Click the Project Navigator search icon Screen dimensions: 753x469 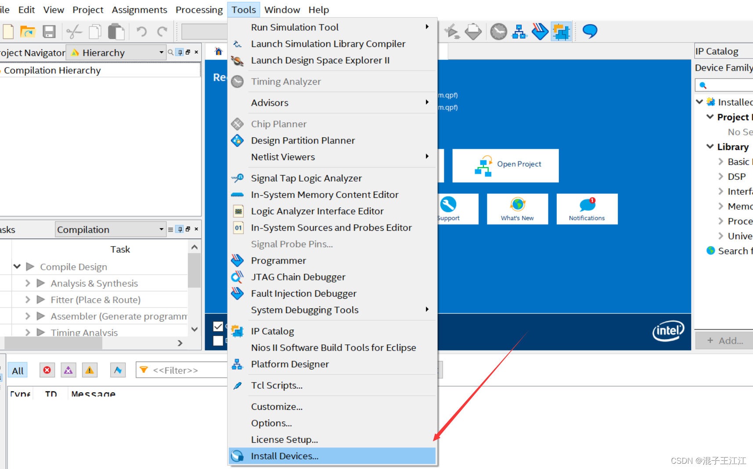coord(170,52)
